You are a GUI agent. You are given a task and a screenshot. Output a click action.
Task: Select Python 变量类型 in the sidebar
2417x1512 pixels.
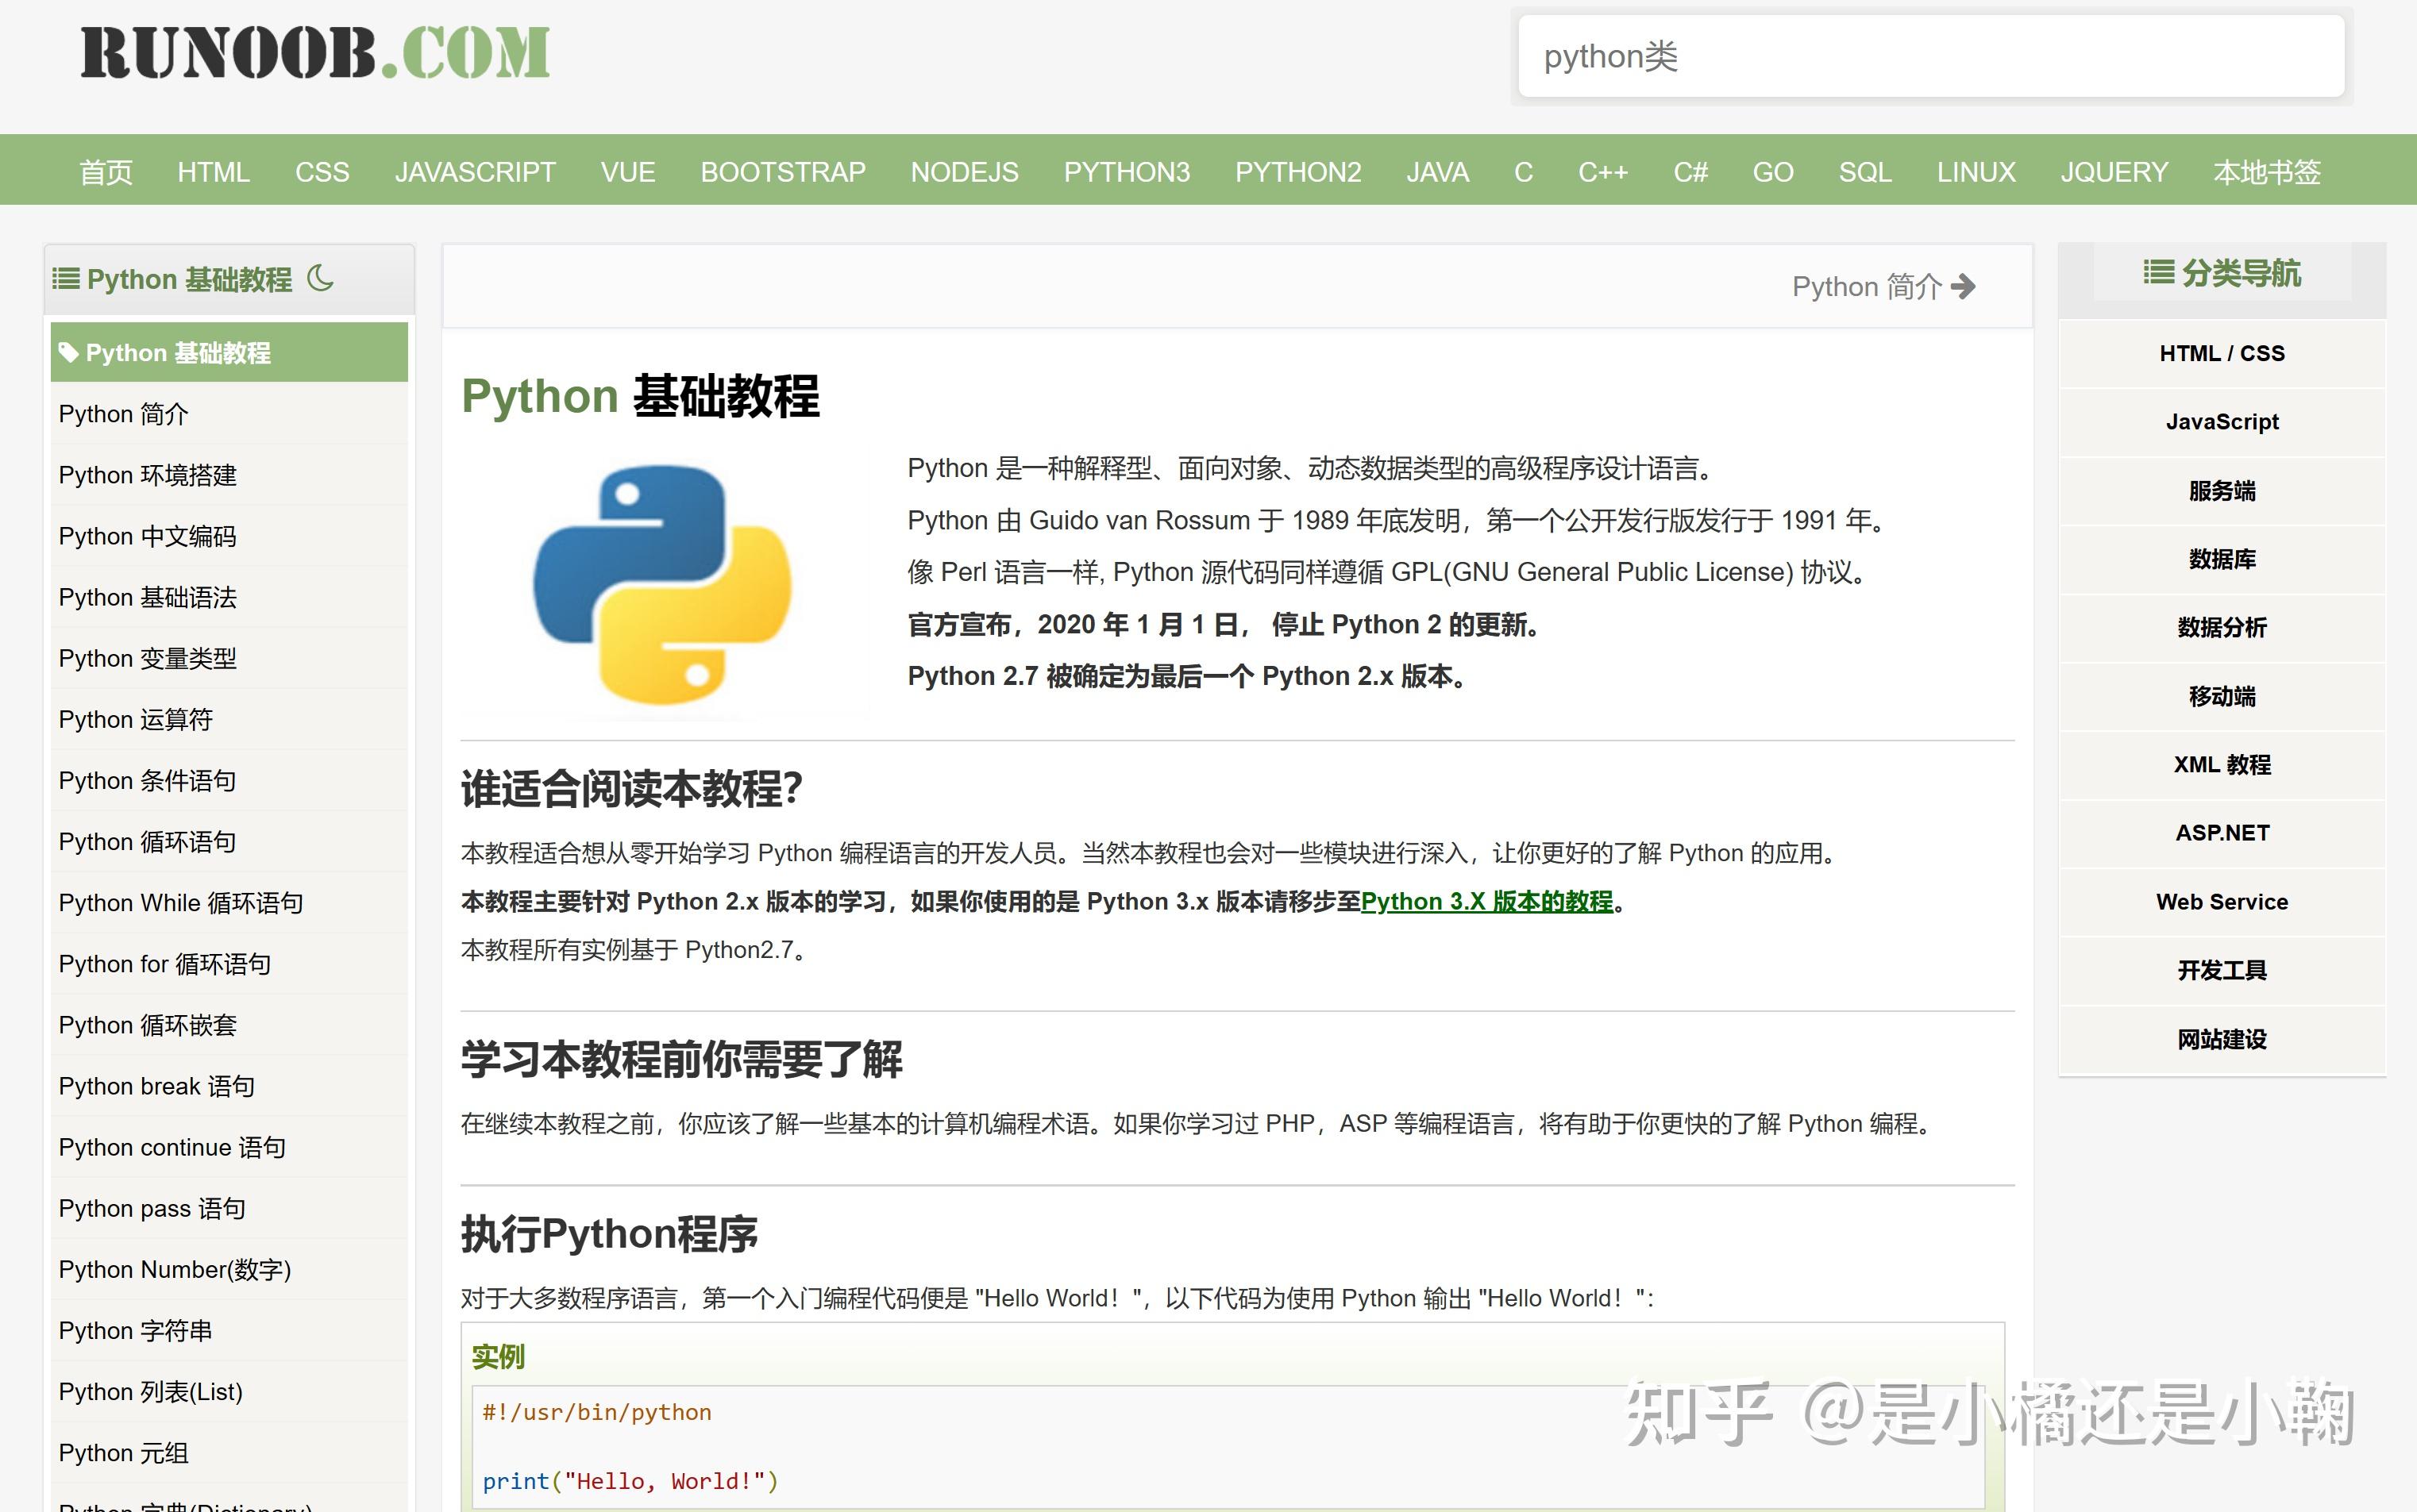229,658
